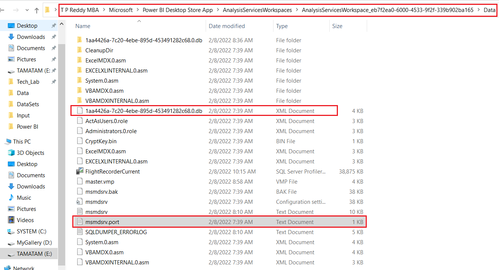Screen dimensions: 499x270
Task: Click SQLDUMPER_ERRORLOG file icon
Action: click(x=79, y=232)
